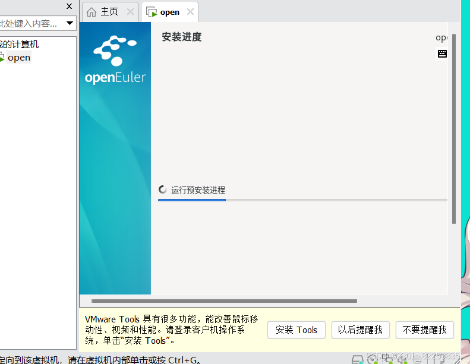Close the library sidebar panel
Image resolution: width=470 pixels, height=364 pixels.
[70, 7]
